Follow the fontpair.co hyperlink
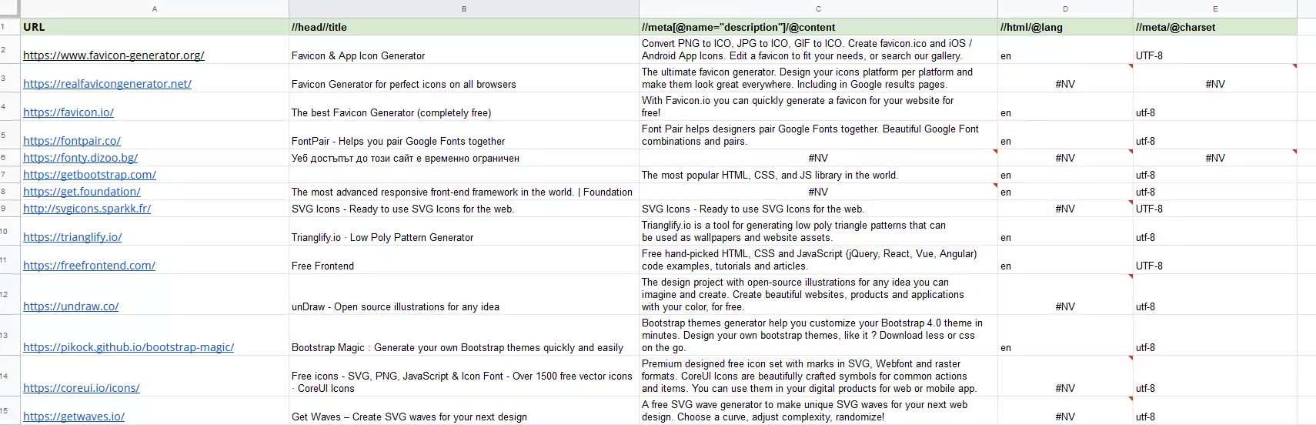The width and height of the screenshot is (1316, 425). pyautogui.click(x=72, y=141)
